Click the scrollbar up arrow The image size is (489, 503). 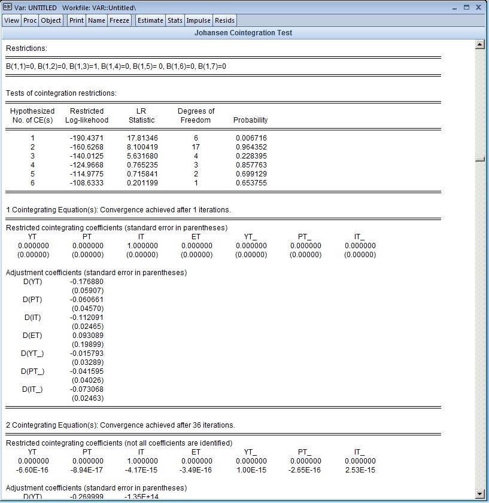coord(479,44)
